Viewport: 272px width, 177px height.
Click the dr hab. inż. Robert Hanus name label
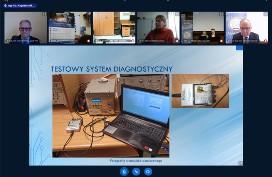pos(22,40)
